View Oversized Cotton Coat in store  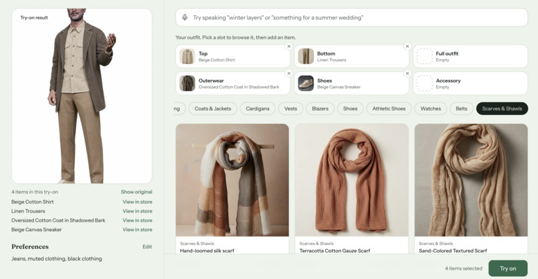point(138,220)
